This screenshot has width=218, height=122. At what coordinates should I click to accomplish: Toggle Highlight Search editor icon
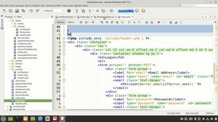click(x=117, y=22)
